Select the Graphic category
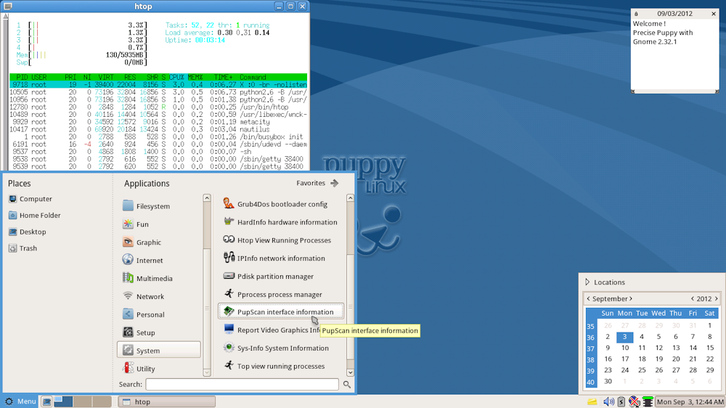This screenshot has height=408, width=726. click(x=159, y=242)
